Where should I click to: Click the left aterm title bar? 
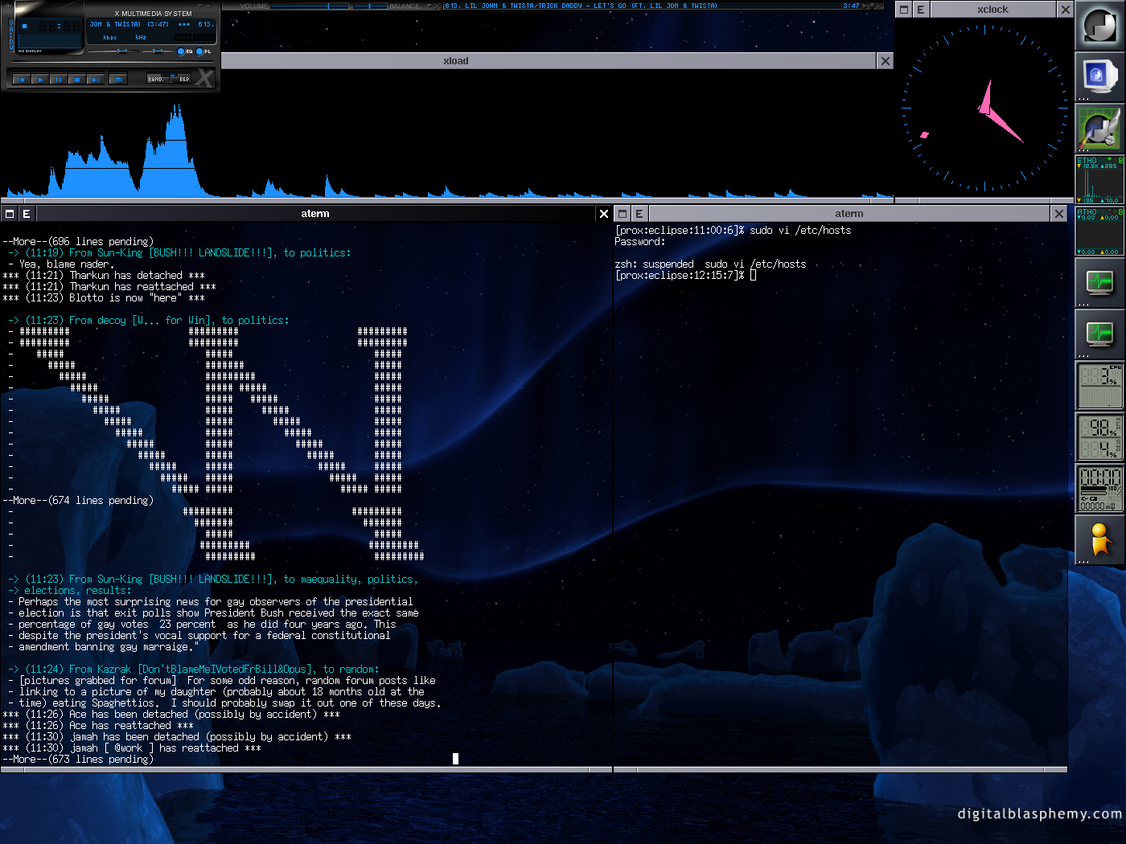click(x=315, y=214)
